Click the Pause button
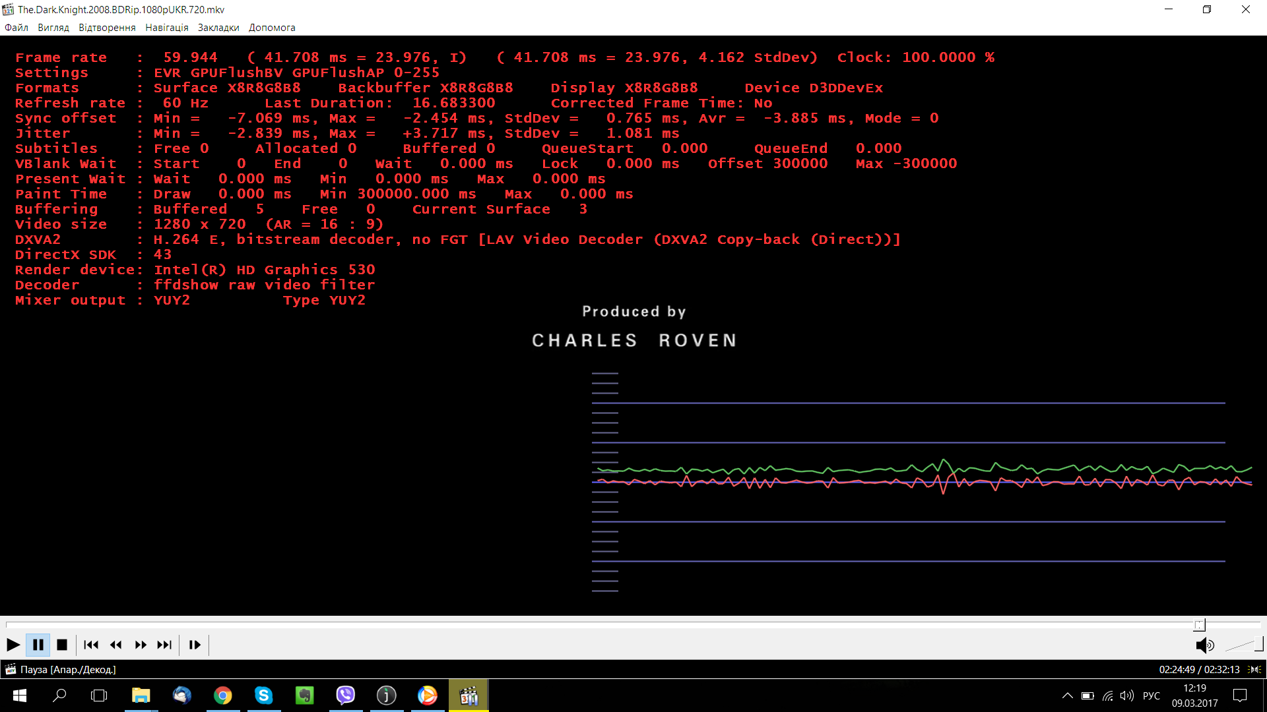Image resolution: width=1267 pixels, height=712 pixels. (38, 645)
